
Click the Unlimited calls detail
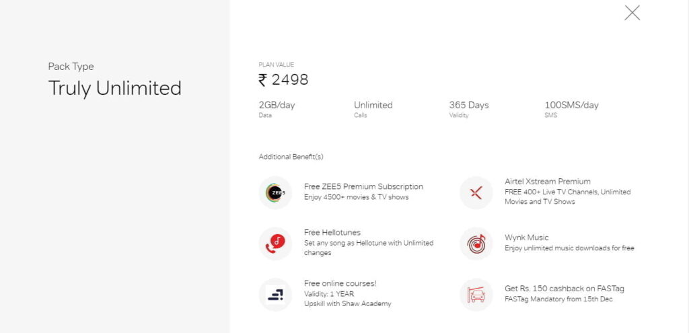pyautogui.click(x=373, y=106)
